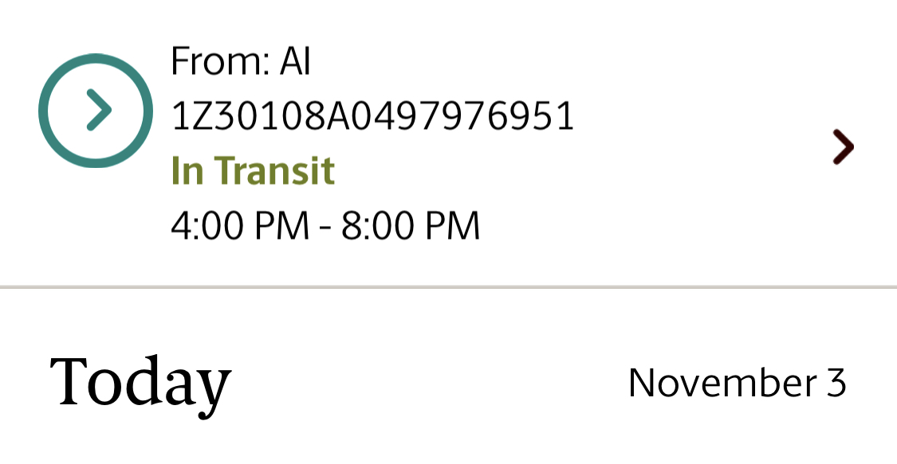897x464 pixels.
Task: Click the Today section heading
Action: (x=140, y=382)
